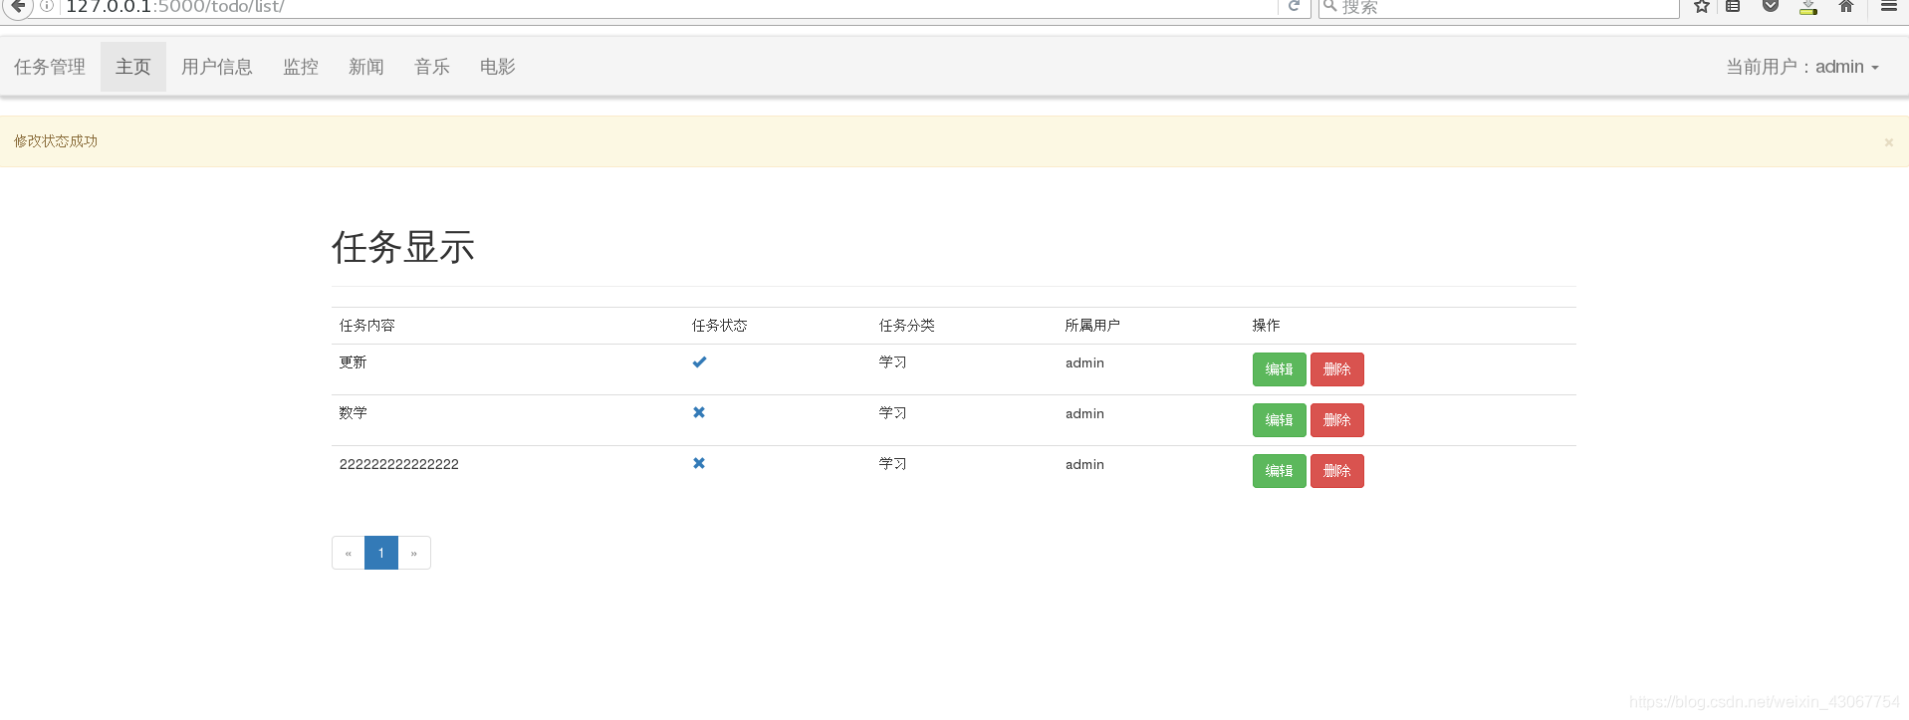Go to the 新闻 nav item

coord(366,67)
